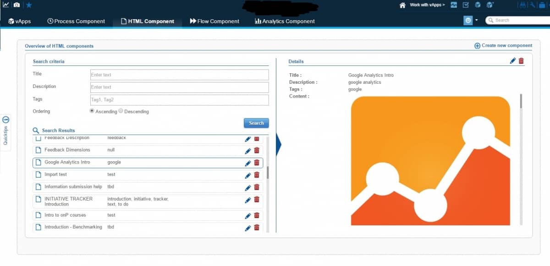
Task: Edit Introduction - Benchmarking row
Action: pyautogui.click(x=248, y=228)
